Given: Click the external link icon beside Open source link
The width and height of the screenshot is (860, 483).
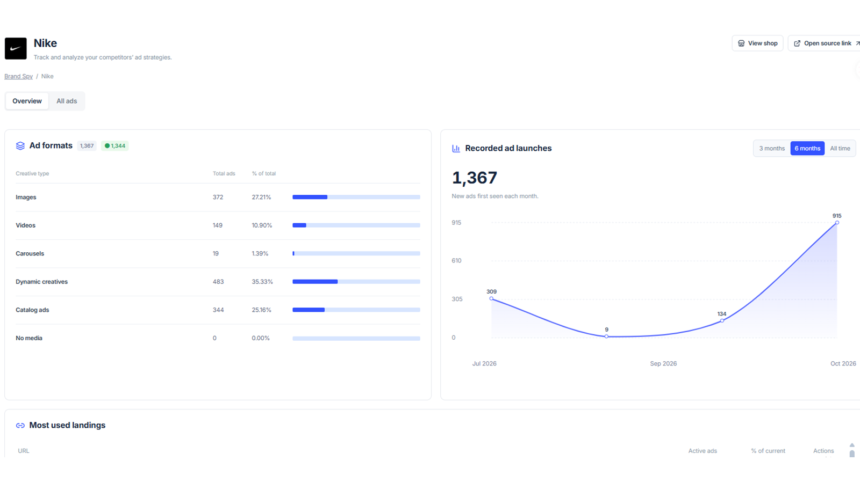Looking at the screenshot, I should [x=797, y=43].
